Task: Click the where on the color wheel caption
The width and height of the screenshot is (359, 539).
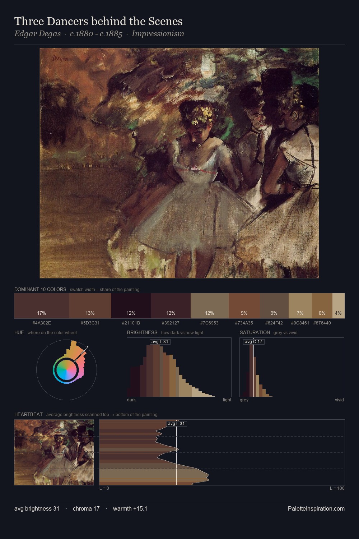Action: click(52, 333)
